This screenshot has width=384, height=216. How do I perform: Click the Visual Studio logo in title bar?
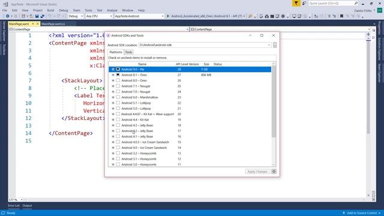point(5,4)
